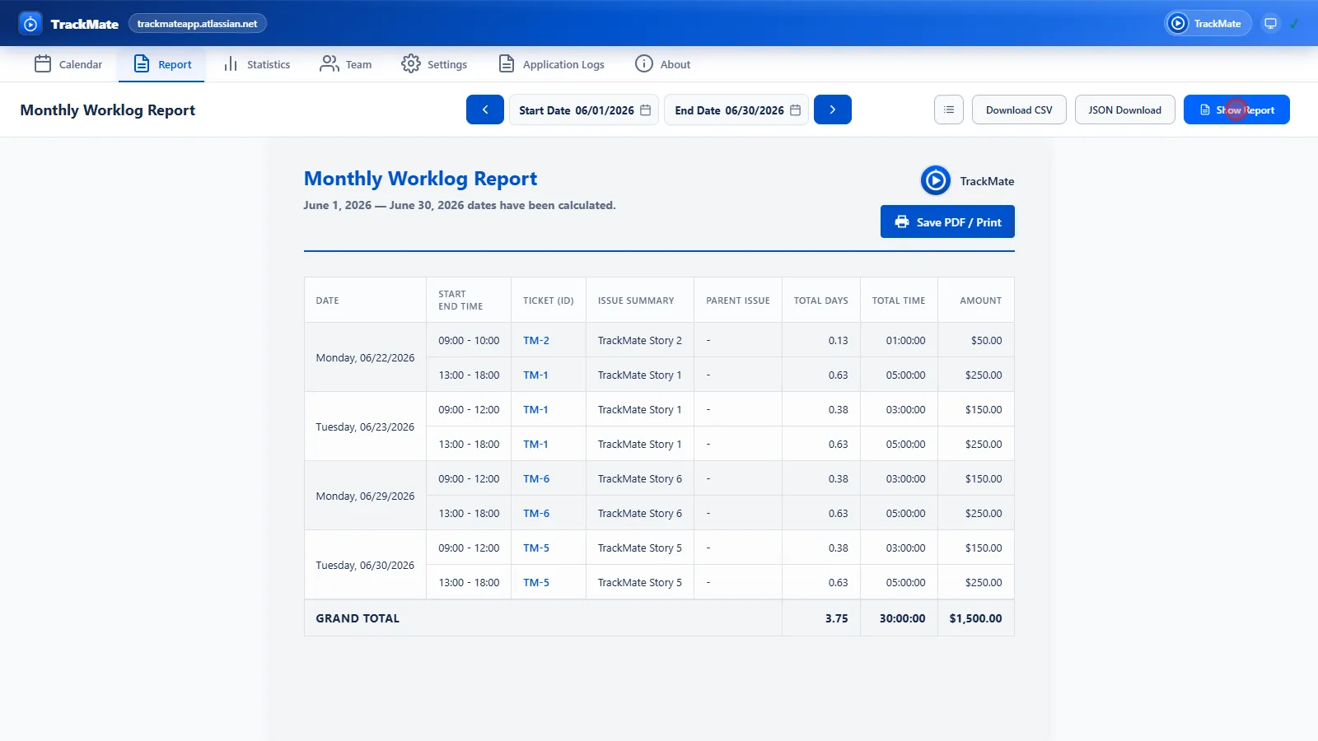Open TM-5 link in 13:00 - 18:00 row
This screenshot has height=741, width=1318.
click(x=536, y=582)
